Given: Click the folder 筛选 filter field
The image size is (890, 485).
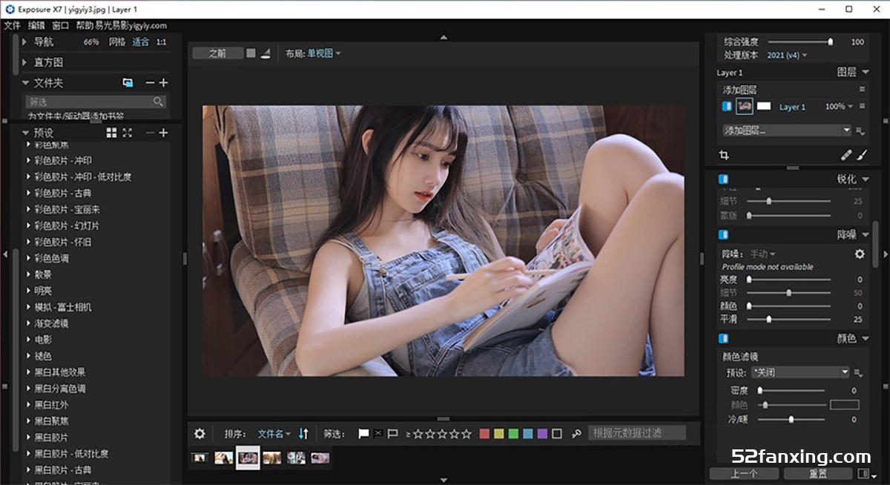Looking at the screenshot, I should 95,102.
